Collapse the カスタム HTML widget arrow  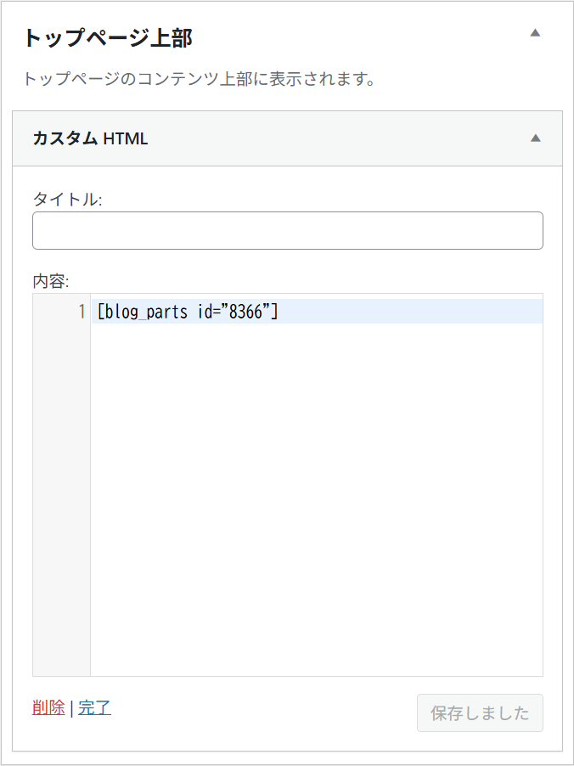[535, 138]
